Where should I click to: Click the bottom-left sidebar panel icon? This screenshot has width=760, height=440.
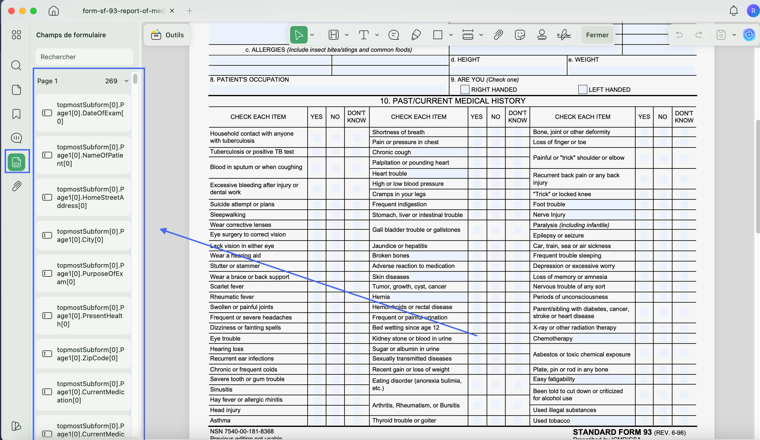[x=16, y=426]
